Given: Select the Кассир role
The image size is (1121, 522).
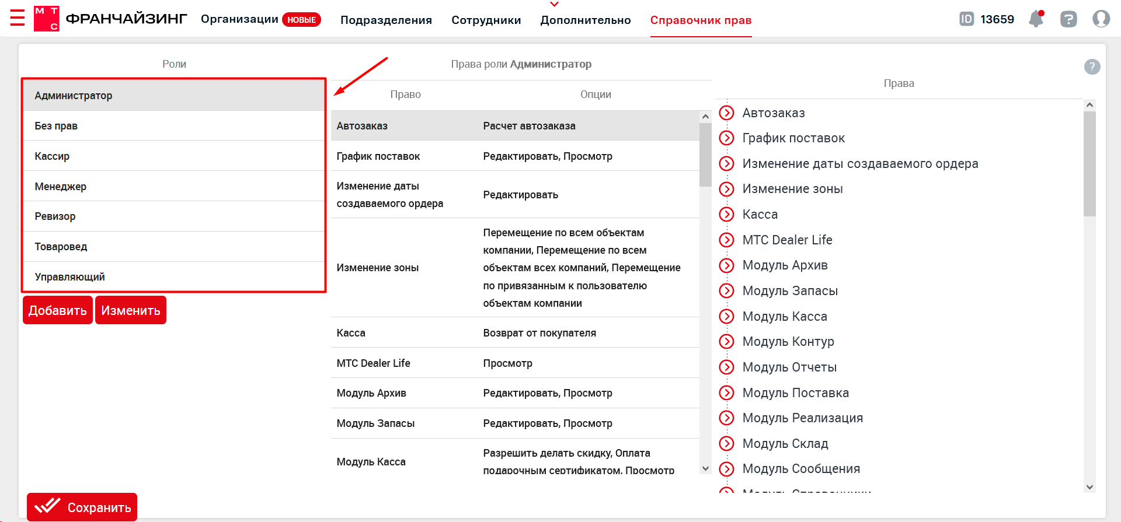Looking at the screenshot, I should pyautogui.click(x=173, y=156).
